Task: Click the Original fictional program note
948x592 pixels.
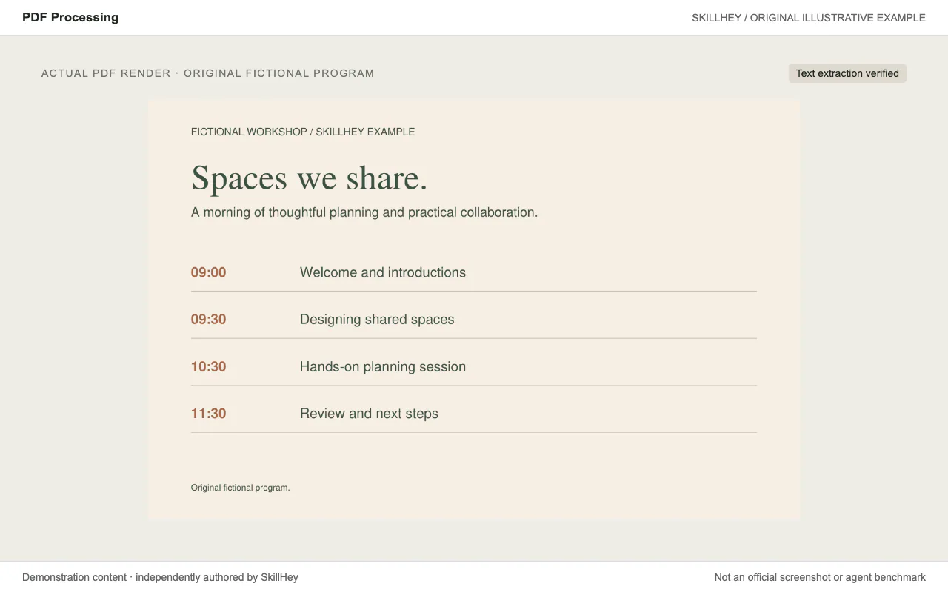Action: [x=241, y=488]
